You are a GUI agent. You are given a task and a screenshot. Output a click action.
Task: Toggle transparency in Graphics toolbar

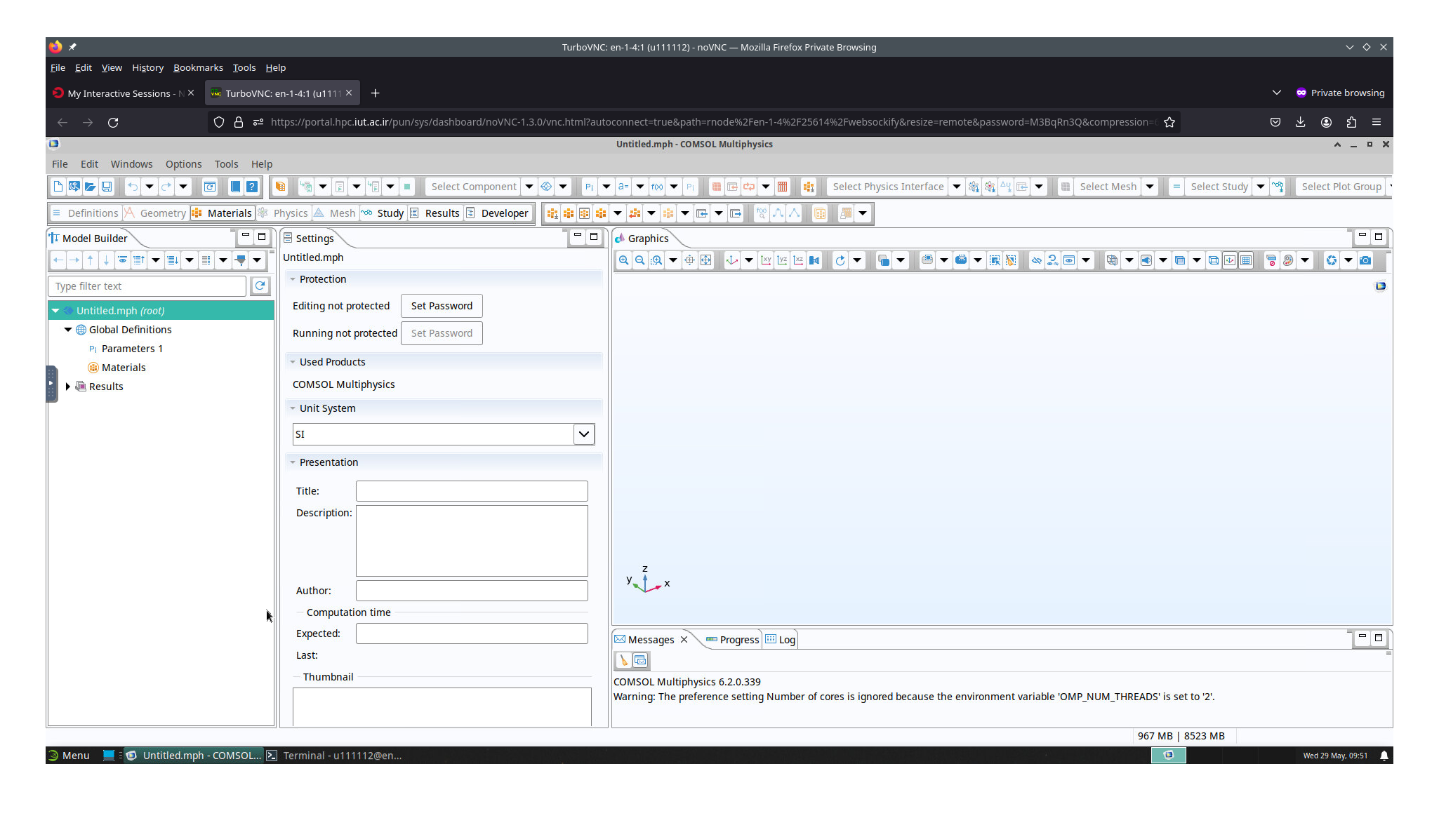pos(1180,260)
